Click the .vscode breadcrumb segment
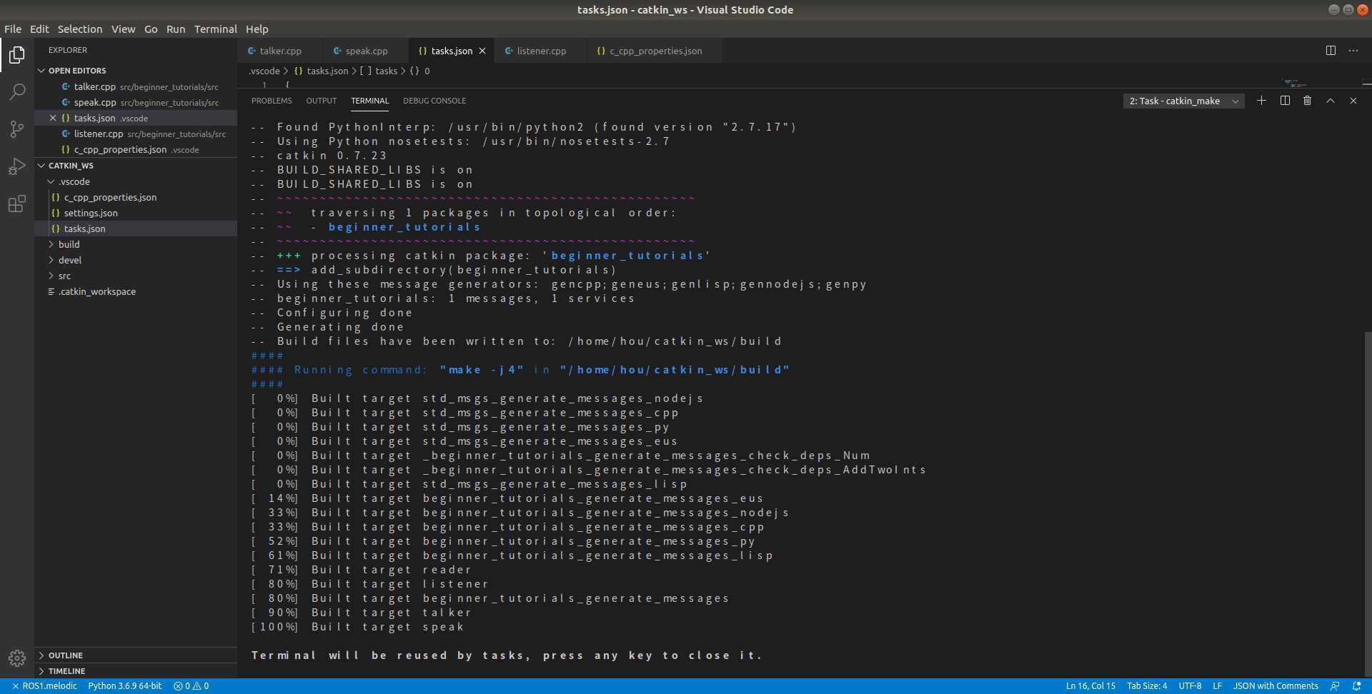This screenshot has height=694, width=1372. pyautogui.click(x=264, y=71)
